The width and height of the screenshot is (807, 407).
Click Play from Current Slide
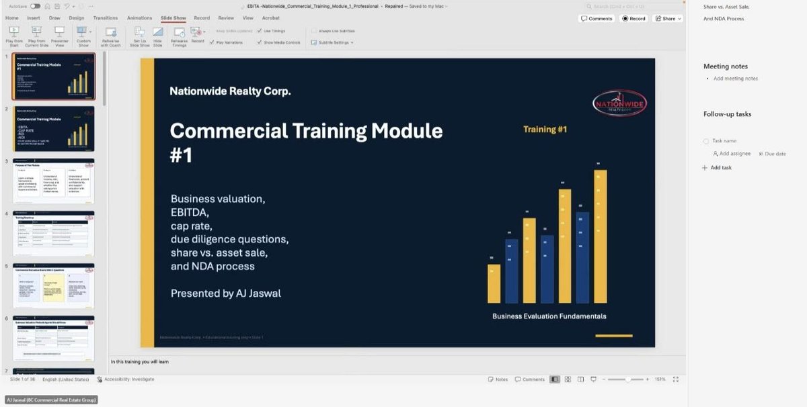tap(36, 36)
